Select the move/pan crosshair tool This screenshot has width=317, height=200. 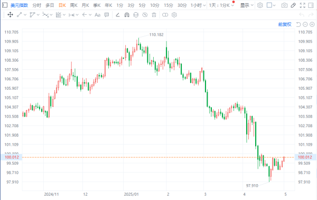pos(10,15)
